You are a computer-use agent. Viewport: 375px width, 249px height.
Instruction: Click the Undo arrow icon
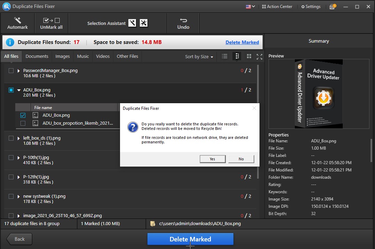tap(183, 20)
